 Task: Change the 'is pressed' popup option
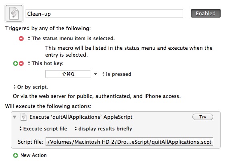117,74
